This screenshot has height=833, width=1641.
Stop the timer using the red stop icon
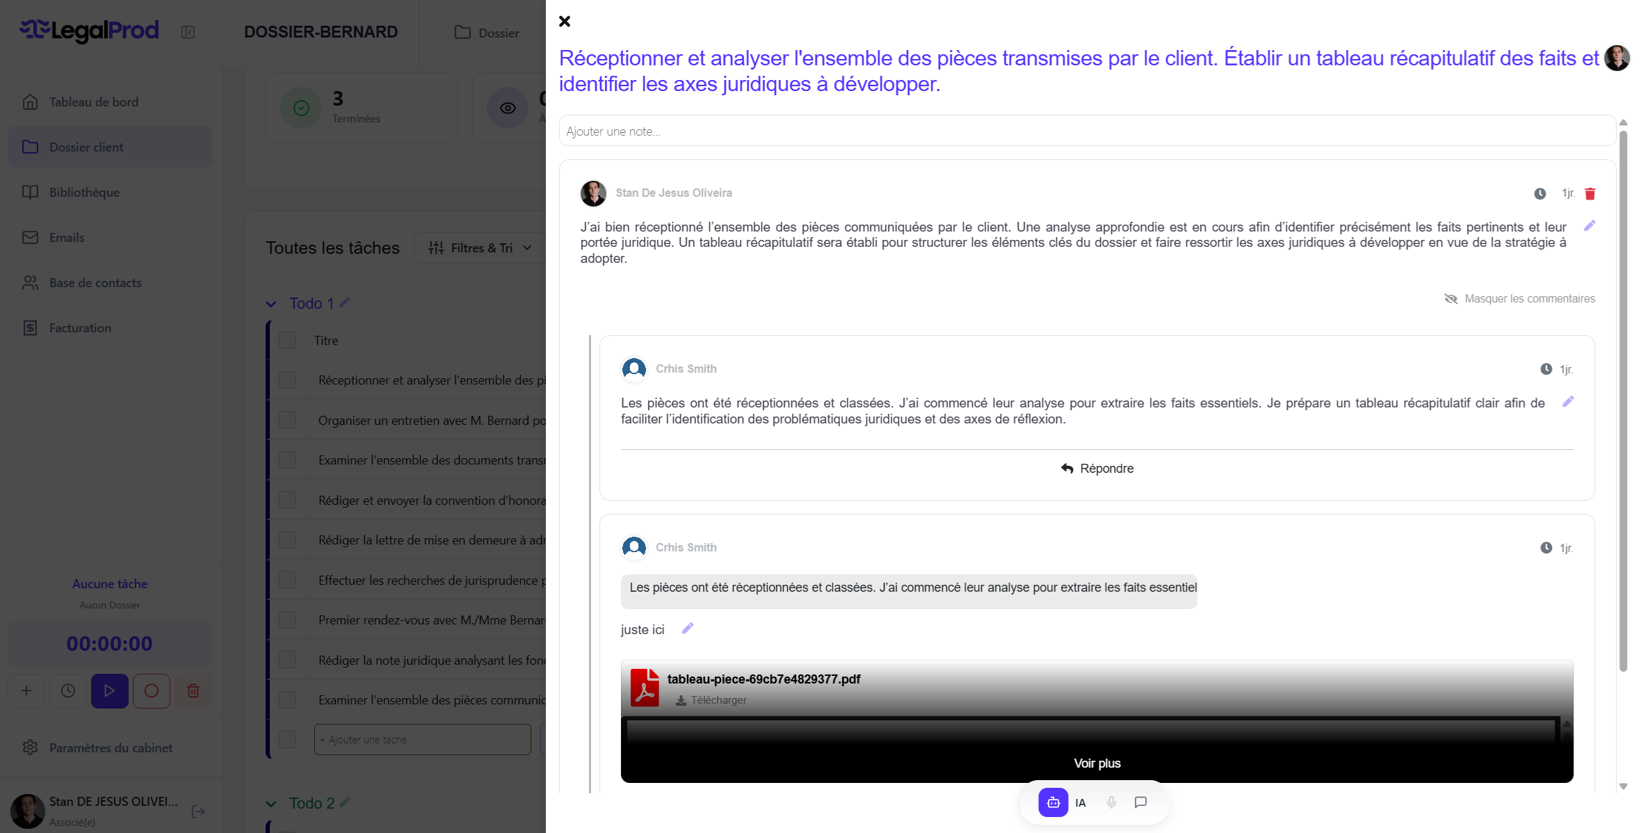(x=152, y=690)
